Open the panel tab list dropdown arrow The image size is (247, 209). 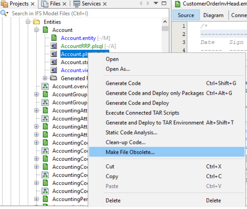[156, 4]
